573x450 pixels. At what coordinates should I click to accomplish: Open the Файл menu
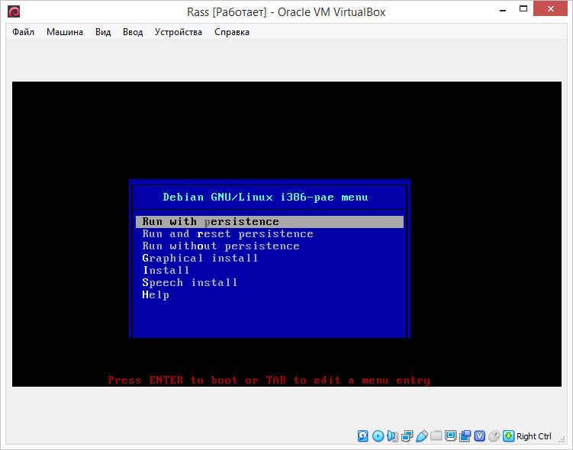point(23,32)
